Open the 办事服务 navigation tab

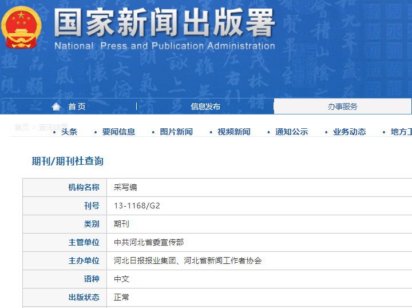342,106
